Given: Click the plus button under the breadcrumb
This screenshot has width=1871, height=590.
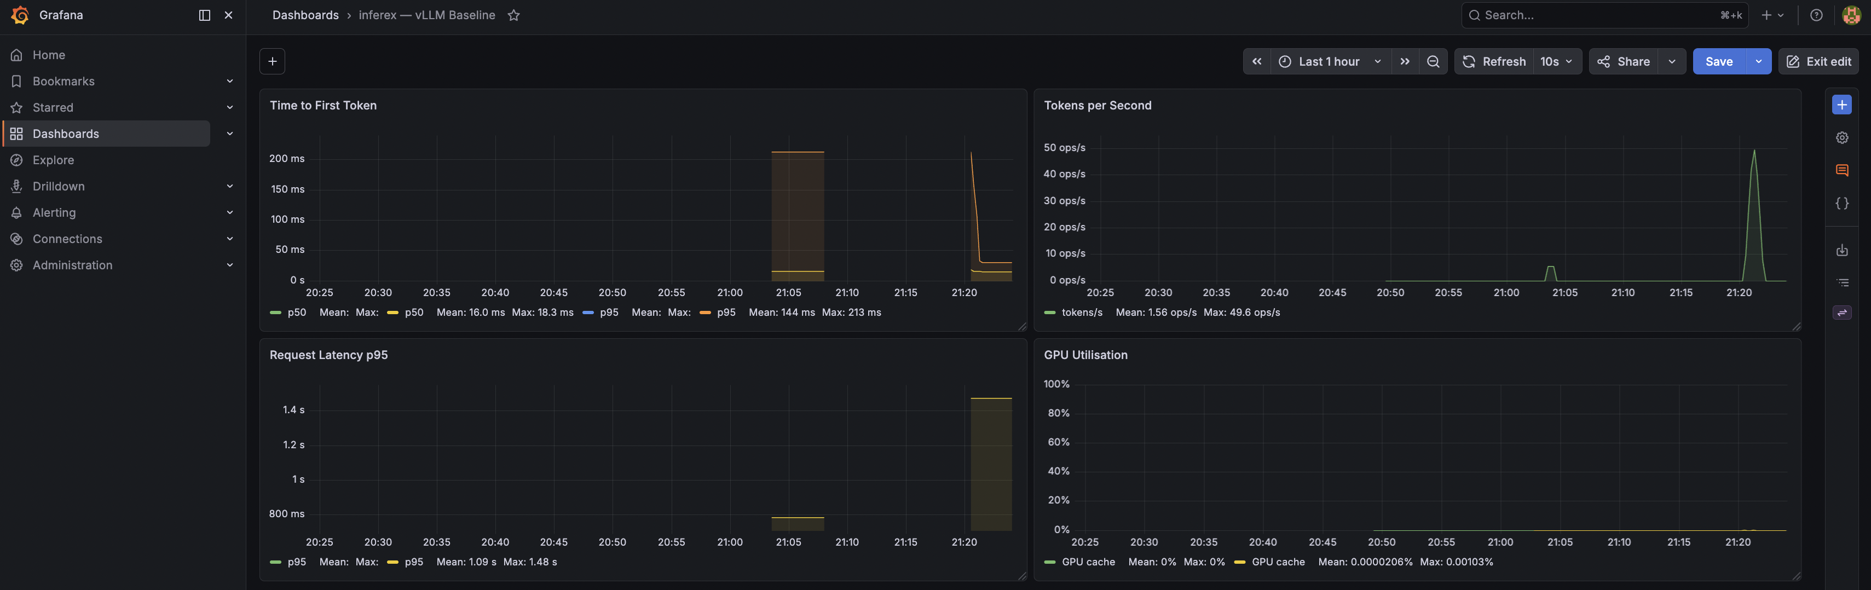Looking at the screenshot, I should [x=273, y=62].
